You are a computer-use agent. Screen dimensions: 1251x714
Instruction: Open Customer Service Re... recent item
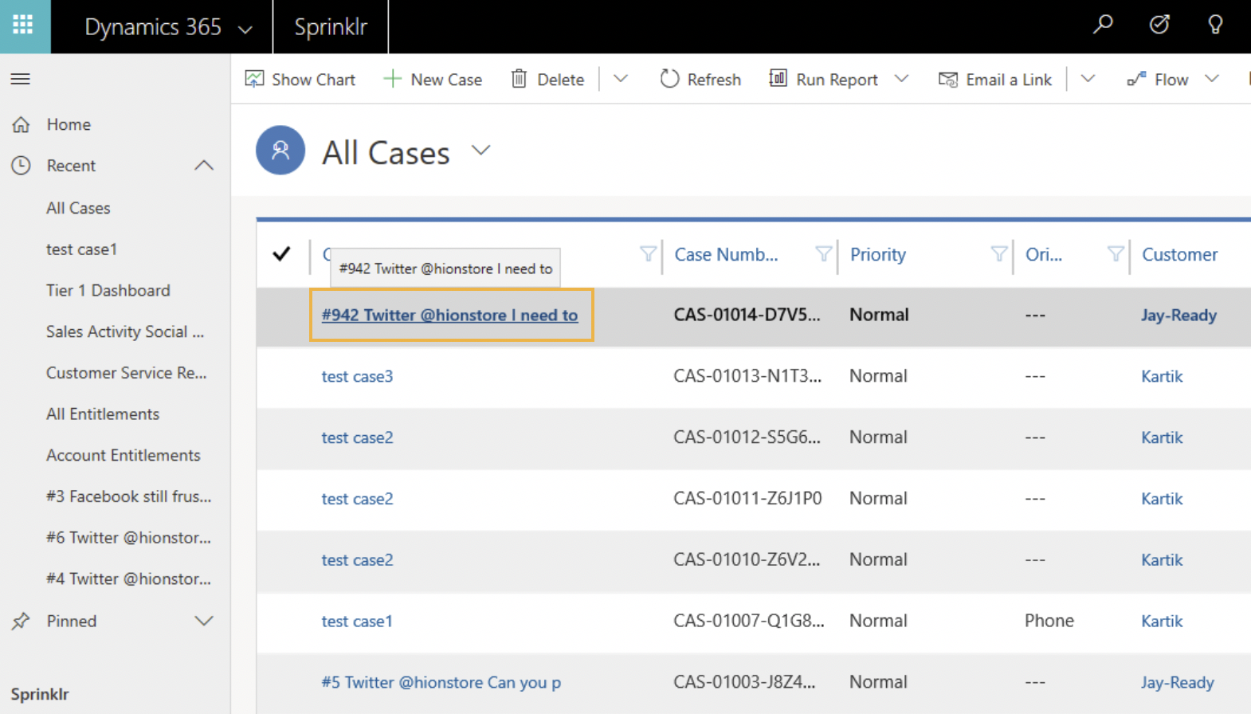126,373
